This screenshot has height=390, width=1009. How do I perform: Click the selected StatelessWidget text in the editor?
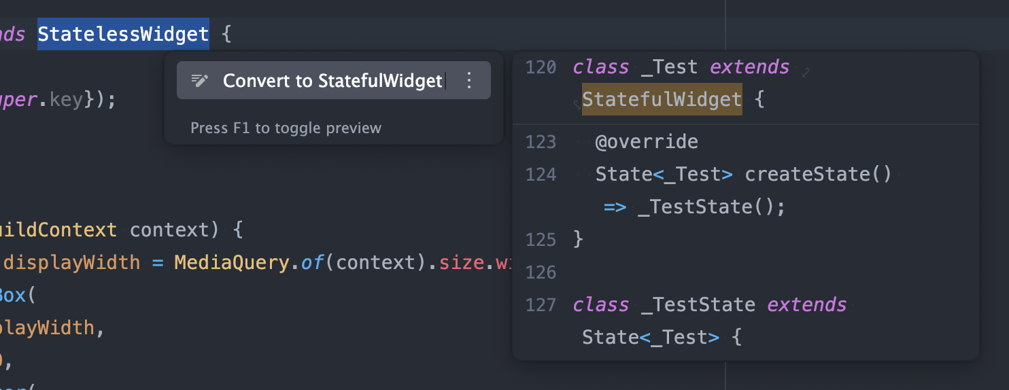point(123,34)
